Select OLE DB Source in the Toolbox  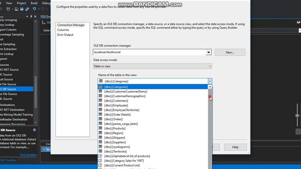tap(16, 89)
